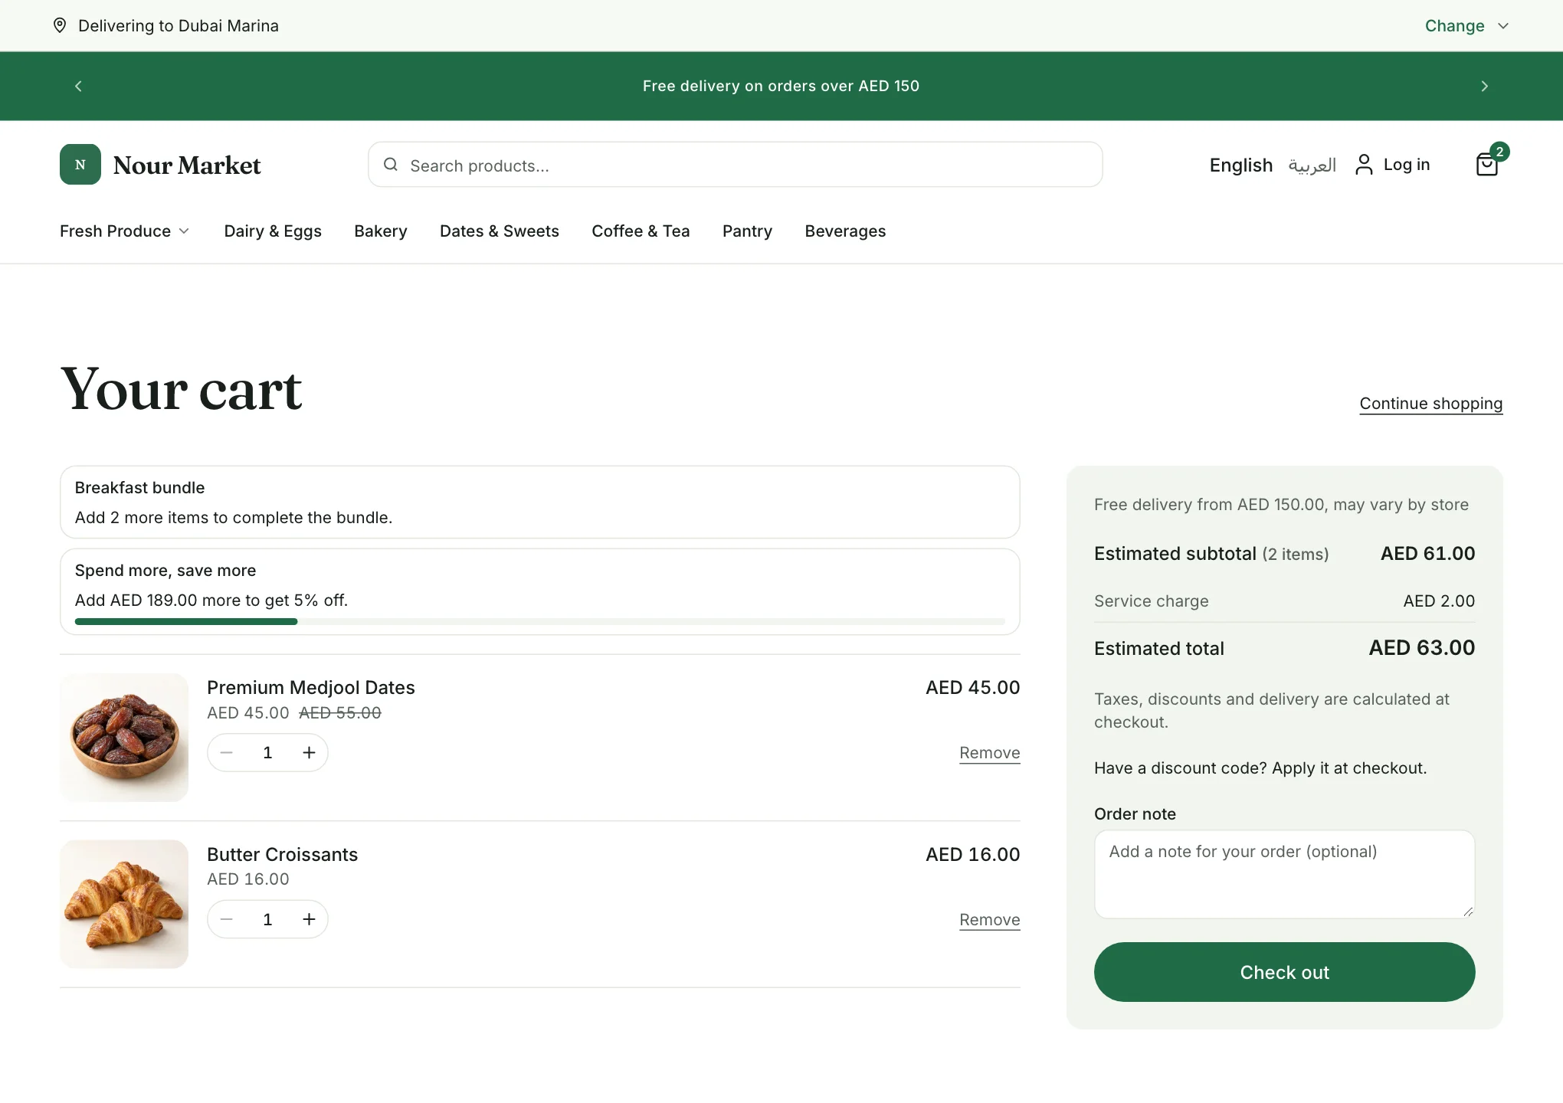Open Premium Medjool Dates product link
Image resolution: width=1563 pixels, height=1103 pixels.
pyautogui.click(x=311, y=688)
